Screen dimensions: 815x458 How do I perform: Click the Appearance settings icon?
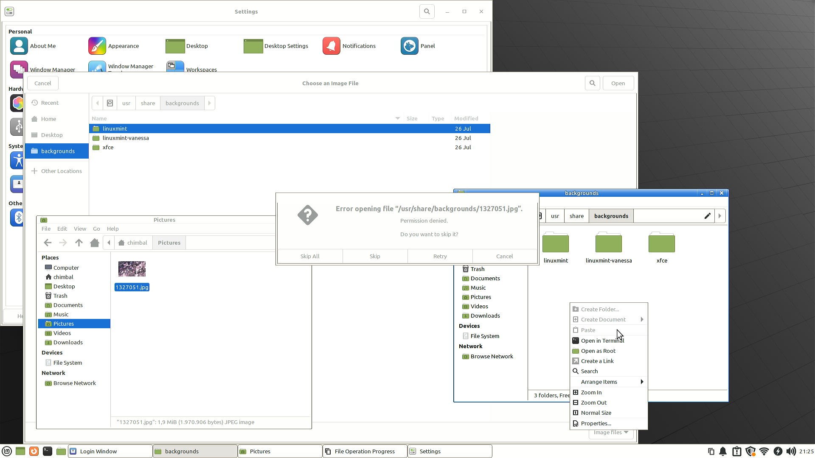pos(97,46)
